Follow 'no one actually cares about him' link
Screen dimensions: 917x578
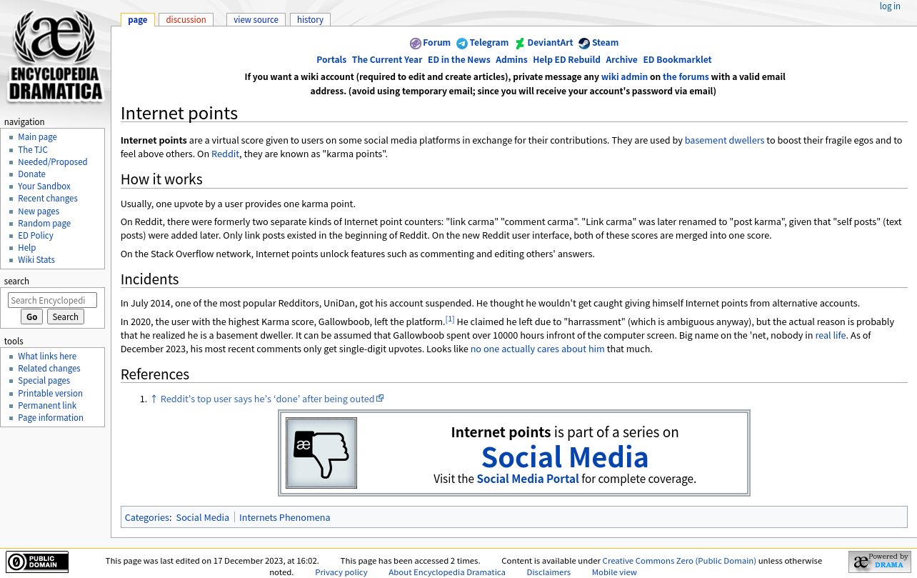[x=537, y=349]
